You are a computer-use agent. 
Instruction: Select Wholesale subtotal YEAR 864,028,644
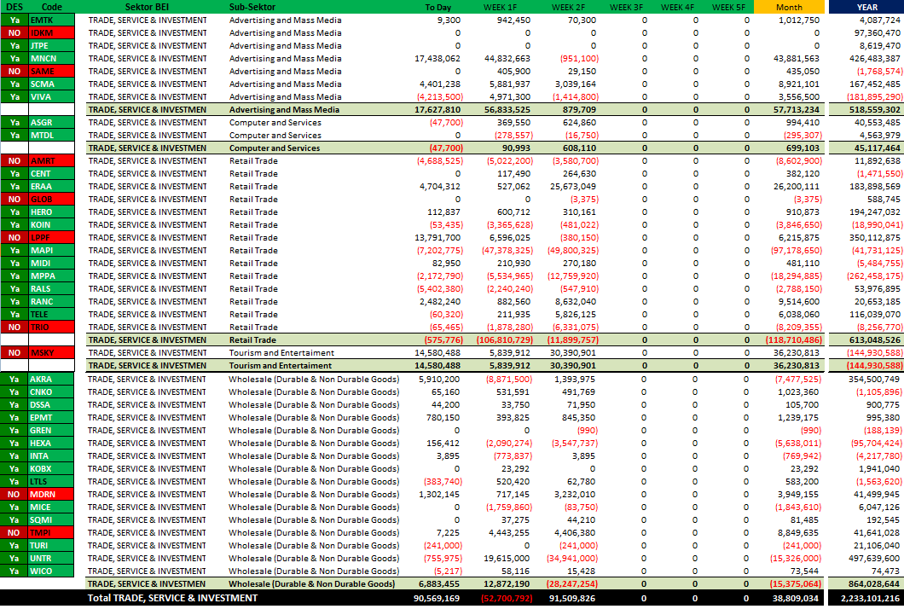coord(874,583)
